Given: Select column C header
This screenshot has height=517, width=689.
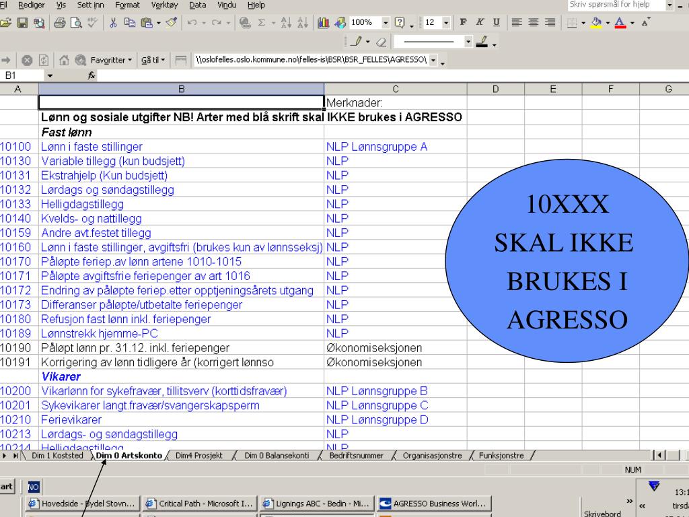Looking at the screenshot, I should pos(396,90).
